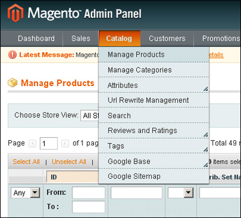The image size is (241, 218).
Task: Go to next page arrow
Action: (x=65, y=143)
